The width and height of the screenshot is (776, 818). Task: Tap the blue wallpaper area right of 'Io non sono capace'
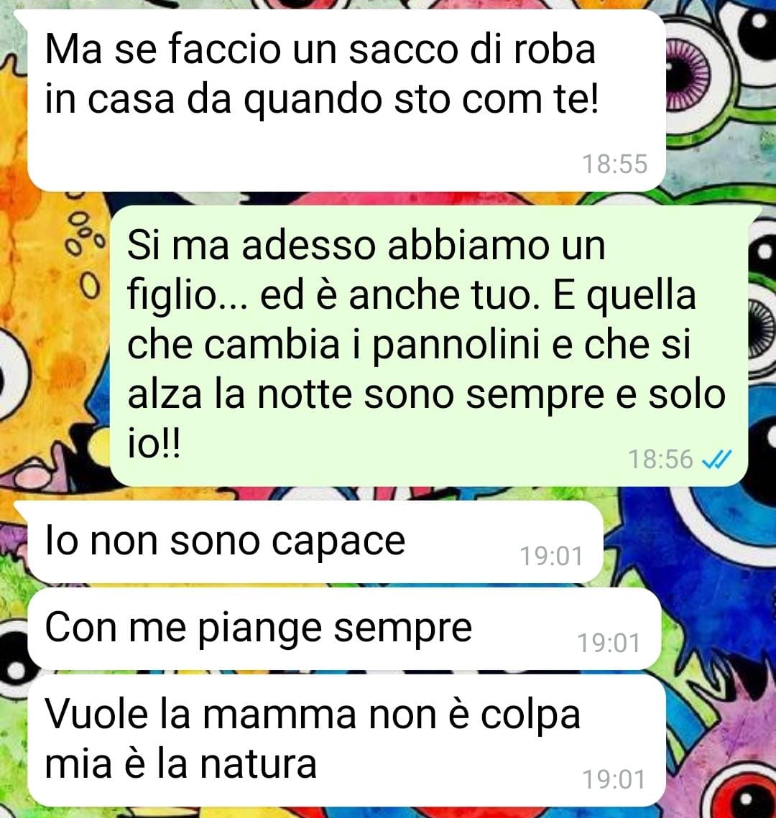689,542
